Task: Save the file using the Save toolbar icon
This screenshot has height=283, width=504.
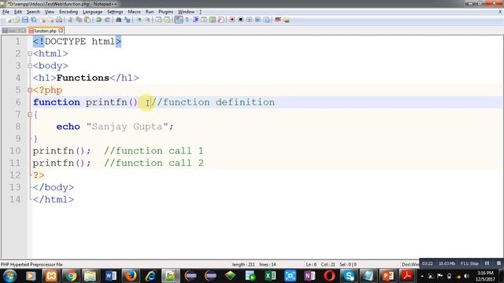Action: click(x=25, y=20)
